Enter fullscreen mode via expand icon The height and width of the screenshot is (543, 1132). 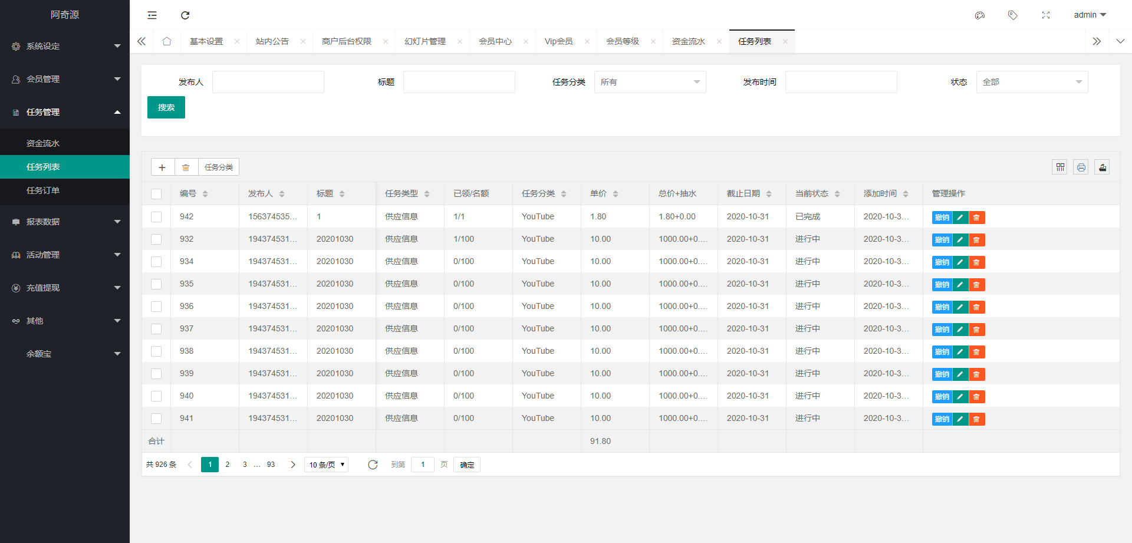tap(1046, 15)
